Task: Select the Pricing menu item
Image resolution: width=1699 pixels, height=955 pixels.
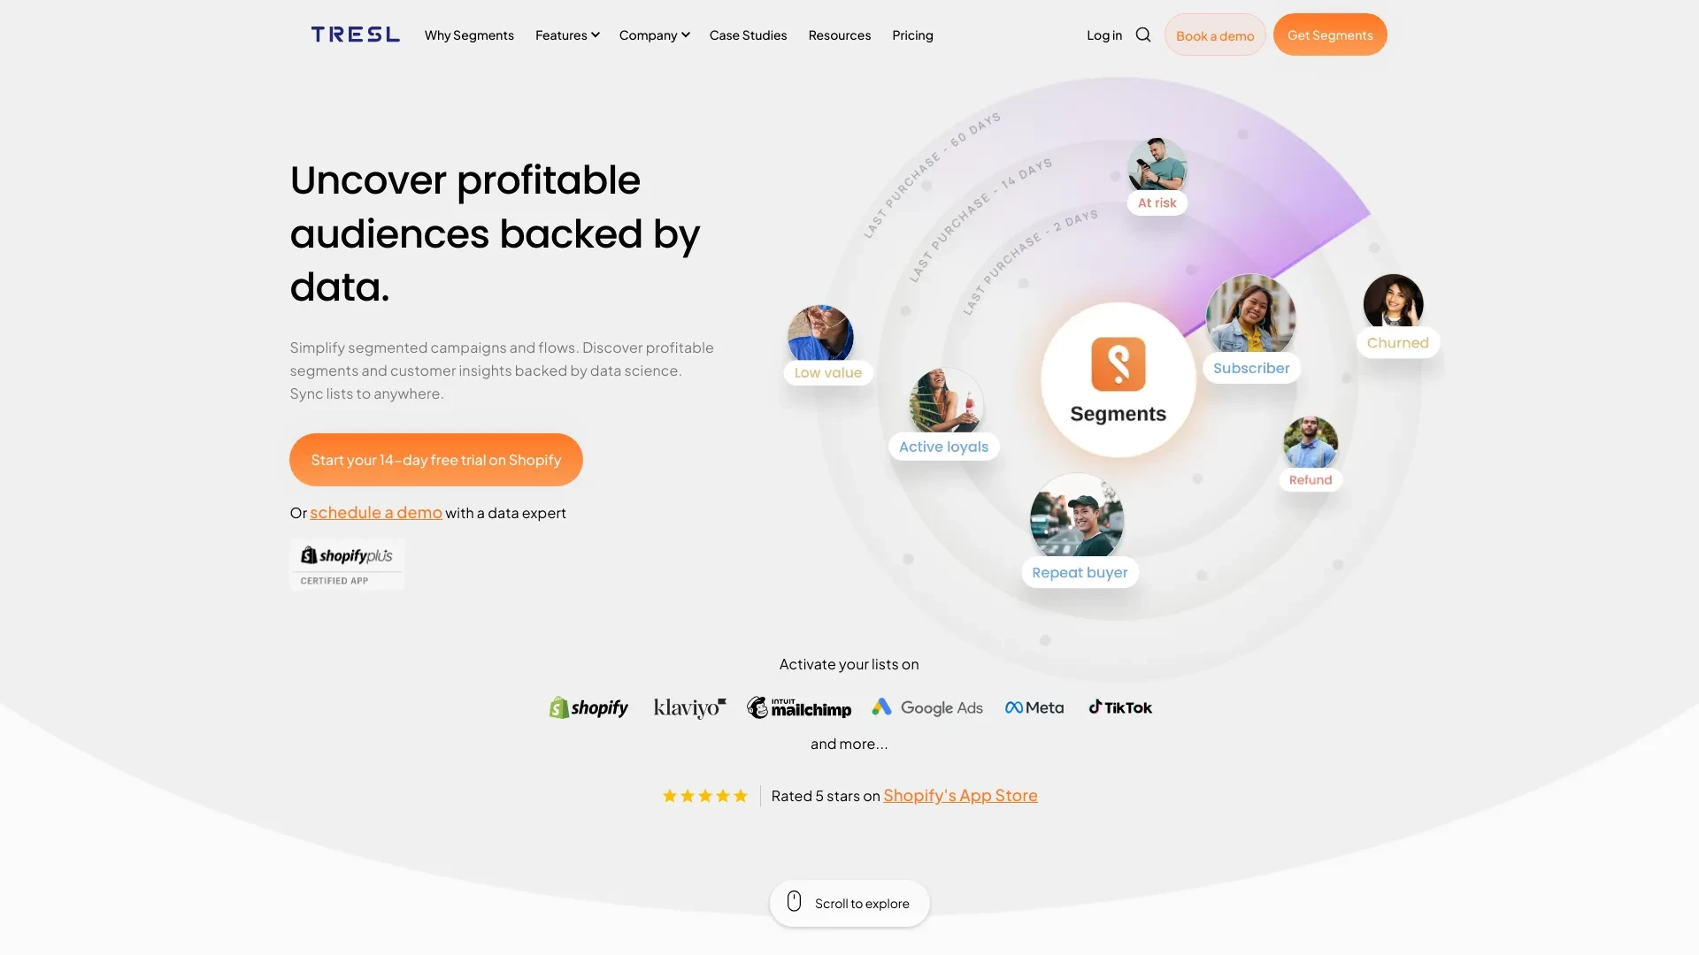Action: coord(912,35)
